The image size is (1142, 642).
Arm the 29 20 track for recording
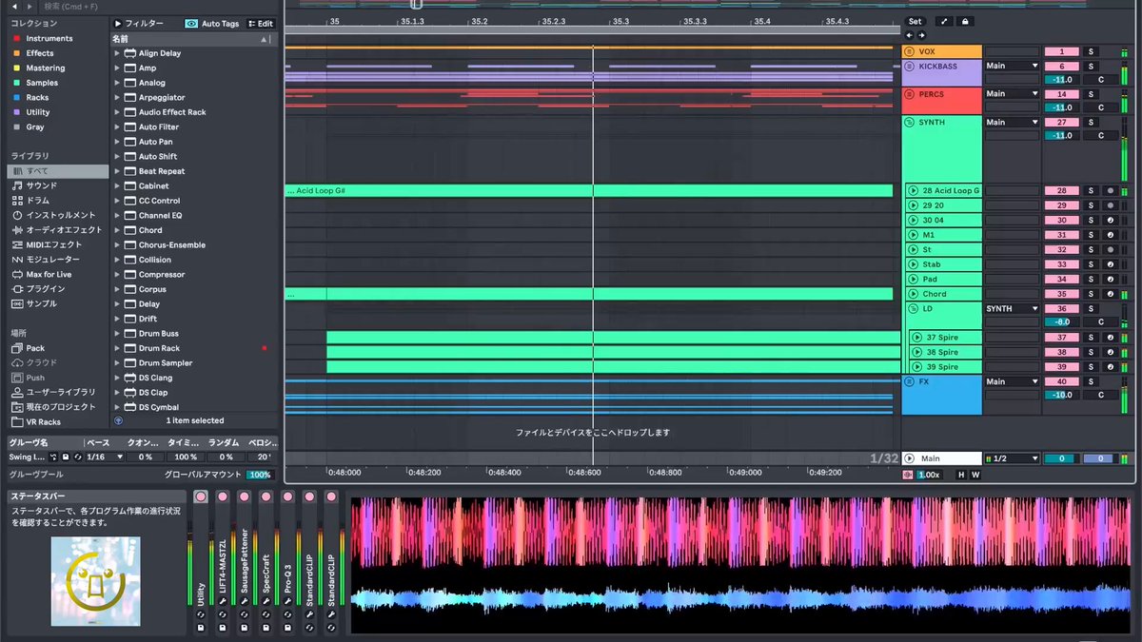click(x=1110, y=205)
